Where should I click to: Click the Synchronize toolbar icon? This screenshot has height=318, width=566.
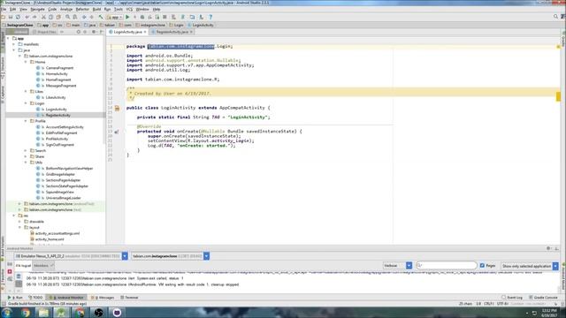click(x=18, y=17)
